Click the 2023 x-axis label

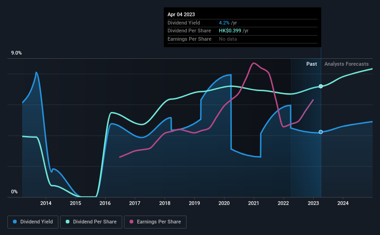[313, 203]
